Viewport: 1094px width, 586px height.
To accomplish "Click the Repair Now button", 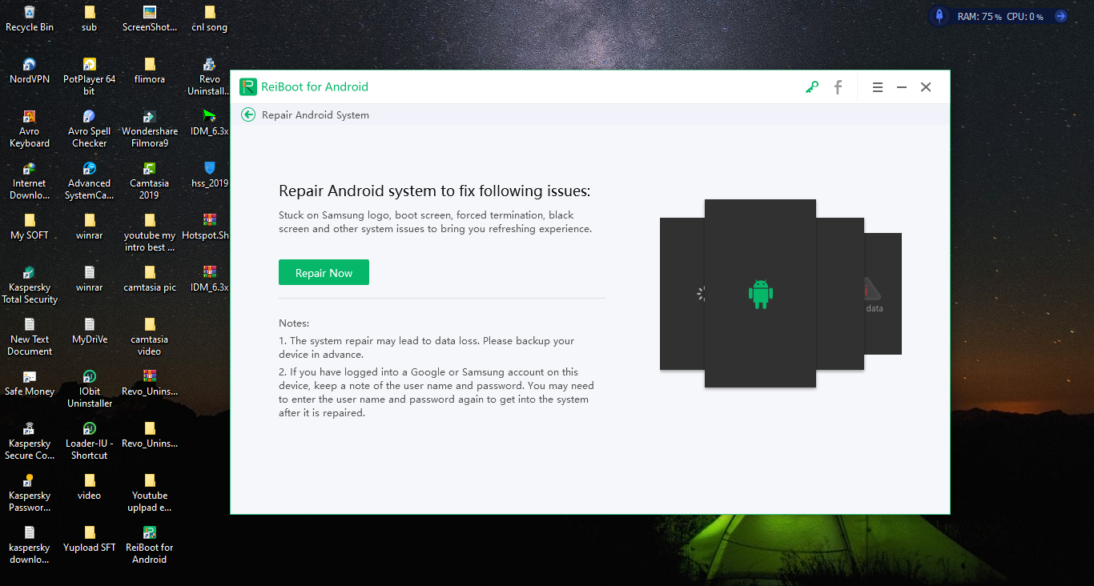I will [x=324, y=272].
